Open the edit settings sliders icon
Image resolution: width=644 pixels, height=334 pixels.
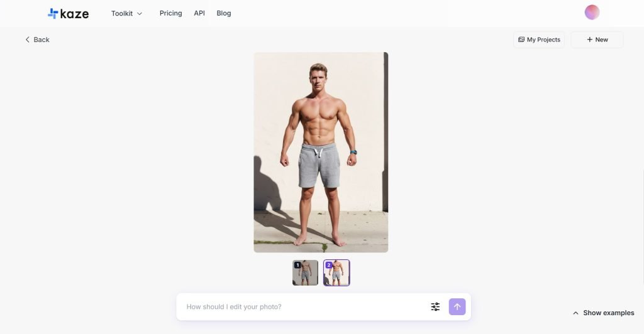pyautogui.click(x=435, y=306)
